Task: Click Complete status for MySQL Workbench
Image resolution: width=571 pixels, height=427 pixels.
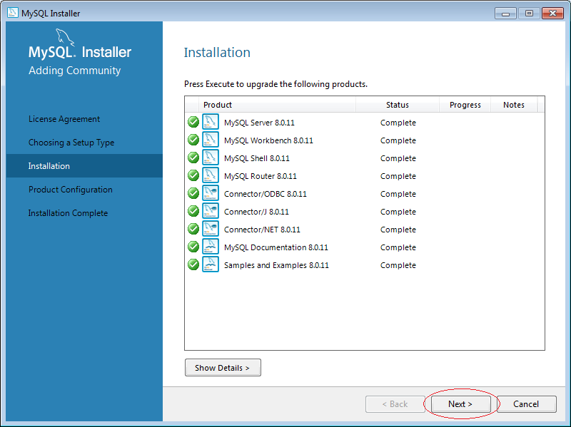Action: click(398, 140)
